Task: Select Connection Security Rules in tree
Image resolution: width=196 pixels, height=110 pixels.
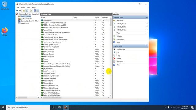Action: [x=30, y=21]
